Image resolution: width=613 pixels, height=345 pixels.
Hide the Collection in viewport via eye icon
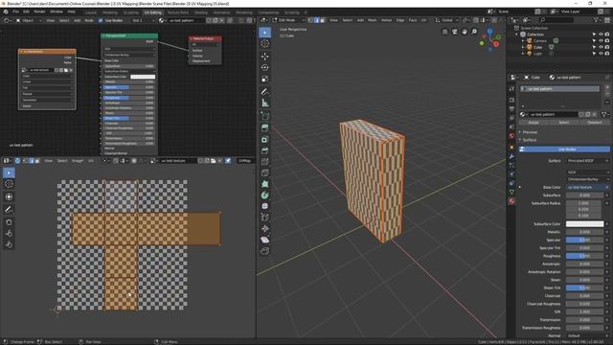coord(601,34)
